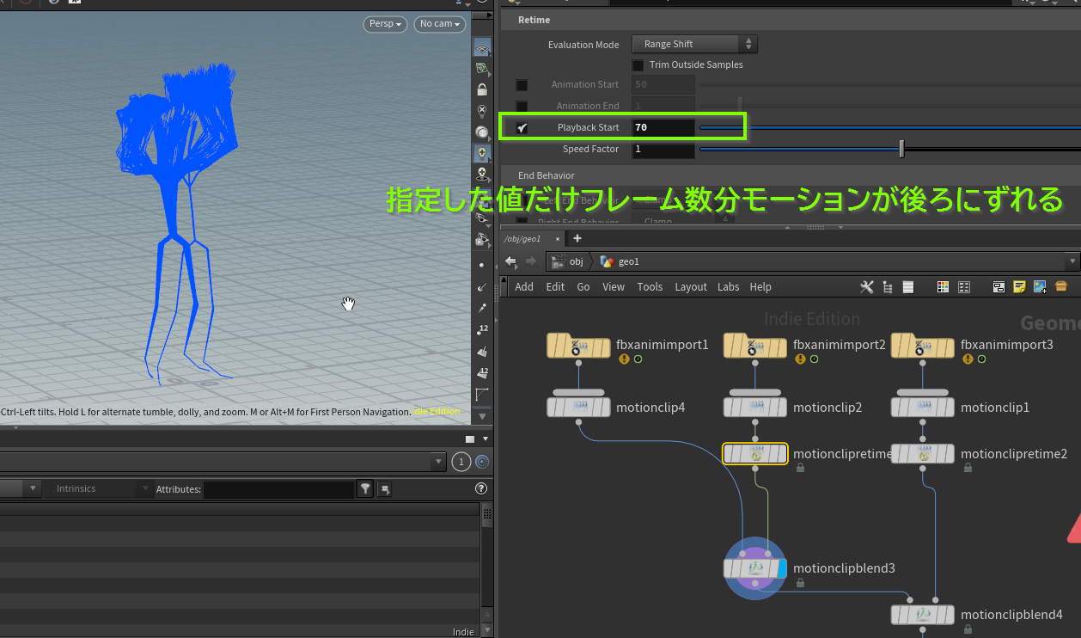Click the pin number 1 circle
1081x638 pixels.
(x=461, y=463)
